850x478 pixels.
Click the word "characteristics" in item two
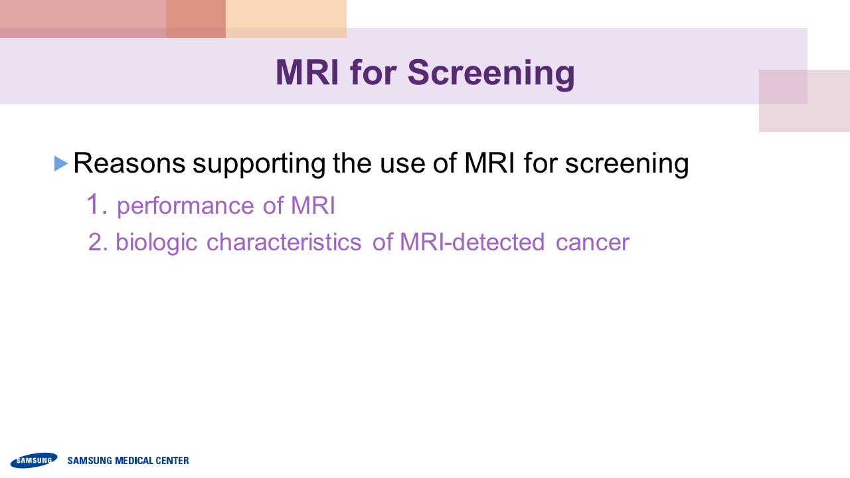pos(284,242)
